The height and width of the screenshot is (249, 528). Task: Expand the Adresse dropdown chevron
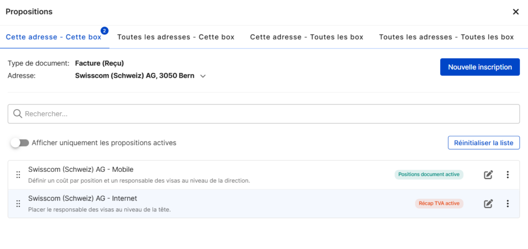click(203, 76)
